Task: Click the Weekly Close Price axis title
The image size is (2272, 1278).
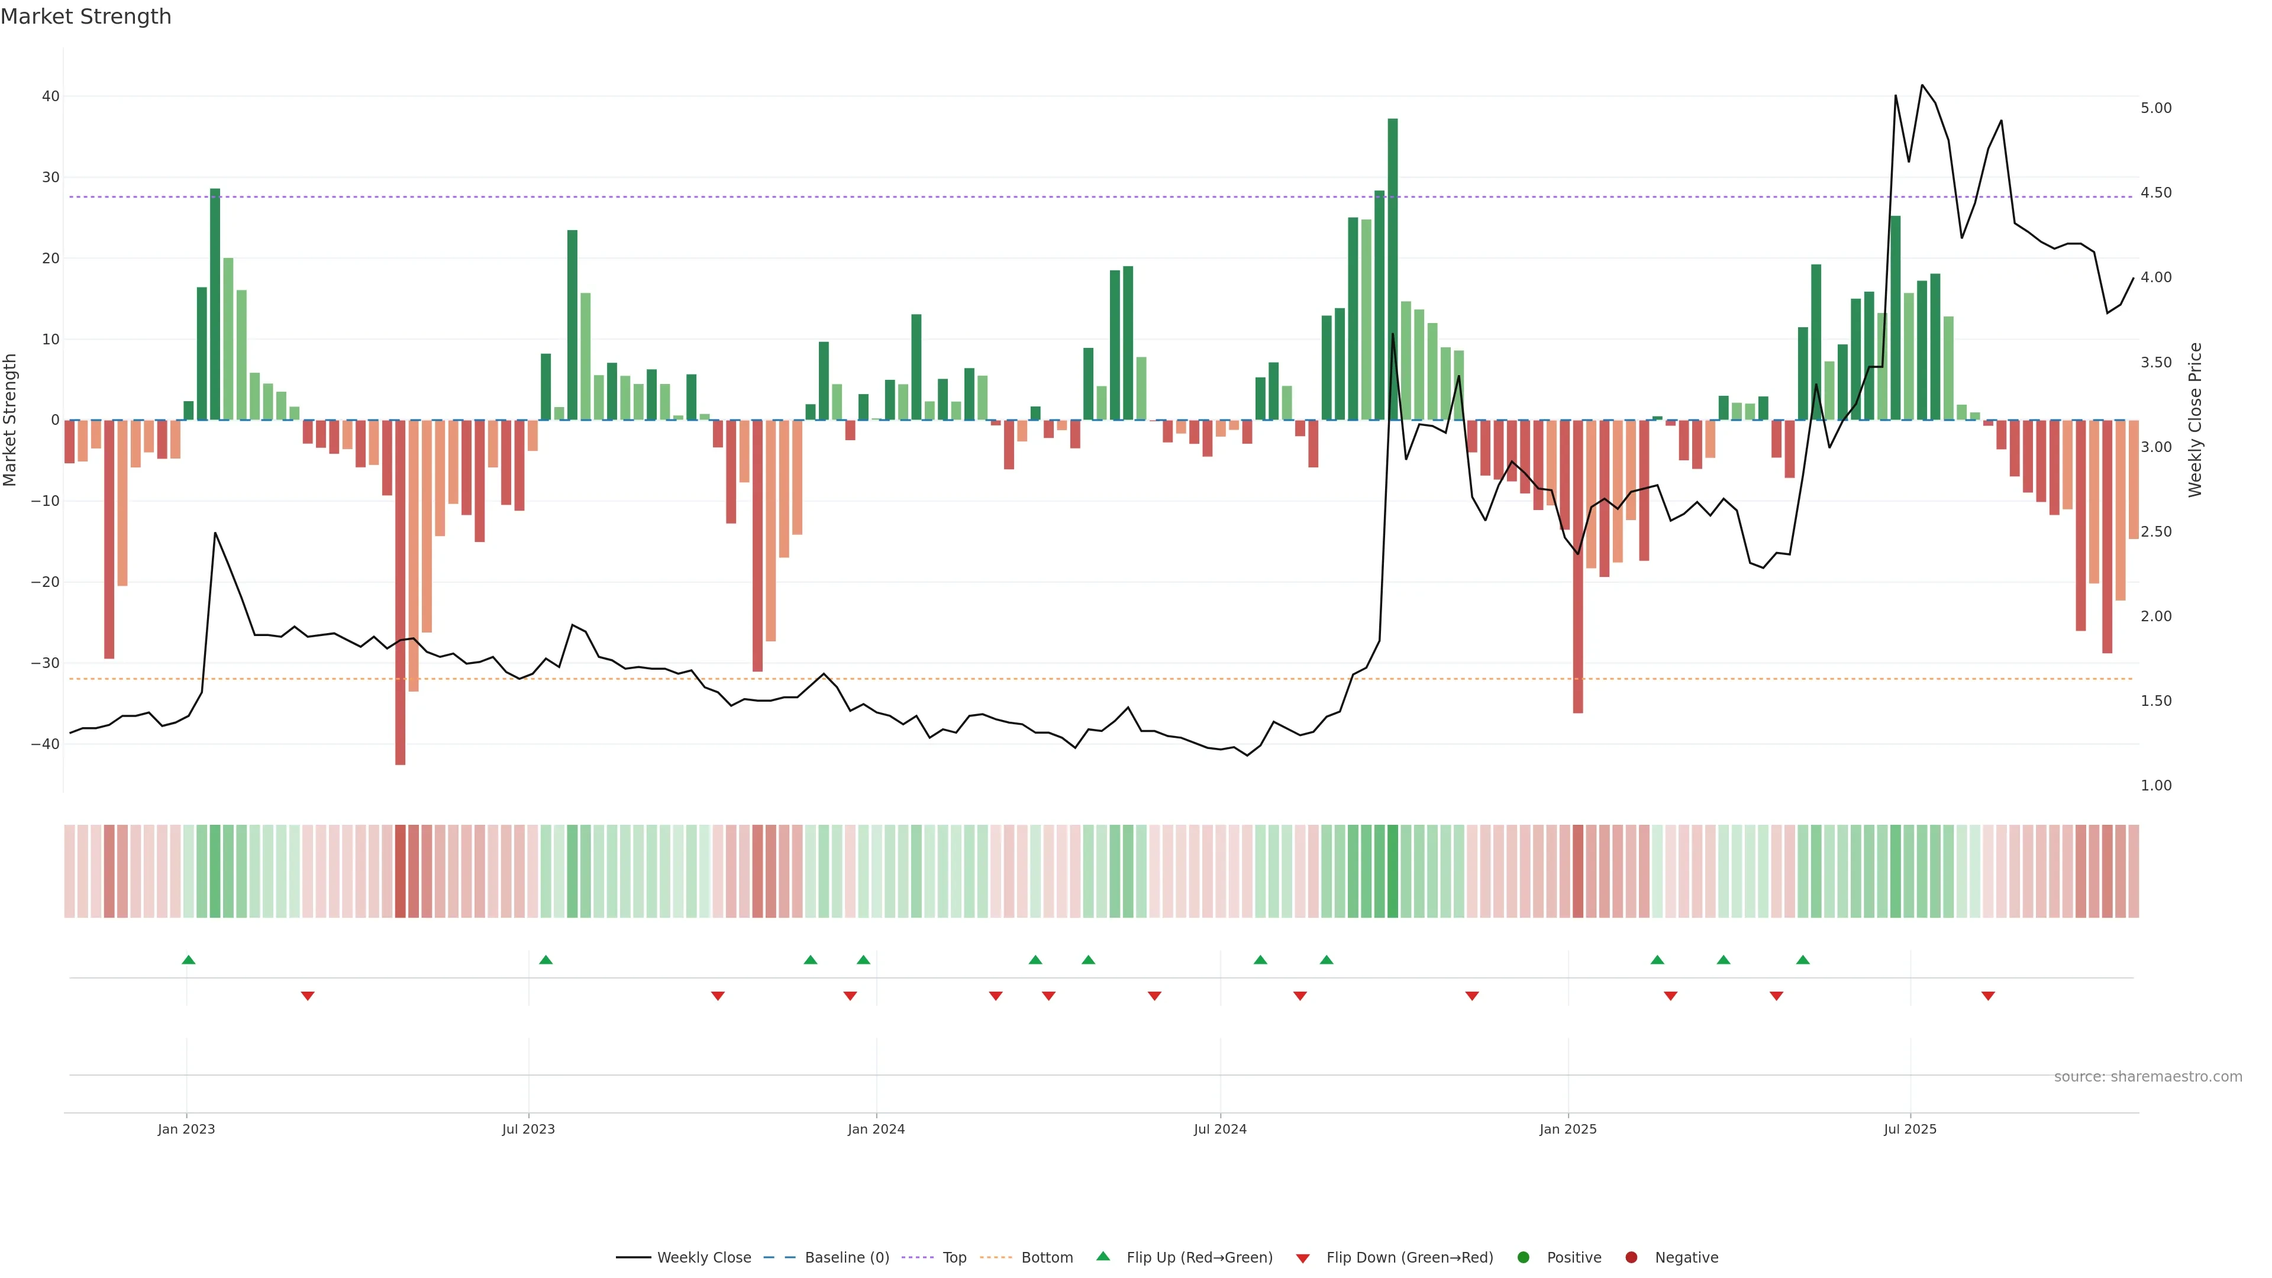Action: tap(2195, 420)
